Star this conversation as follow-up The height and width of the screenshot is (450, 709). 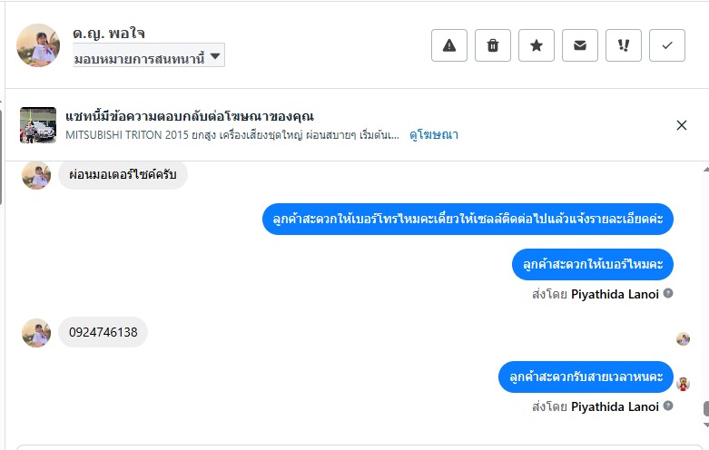click(537, 45)
